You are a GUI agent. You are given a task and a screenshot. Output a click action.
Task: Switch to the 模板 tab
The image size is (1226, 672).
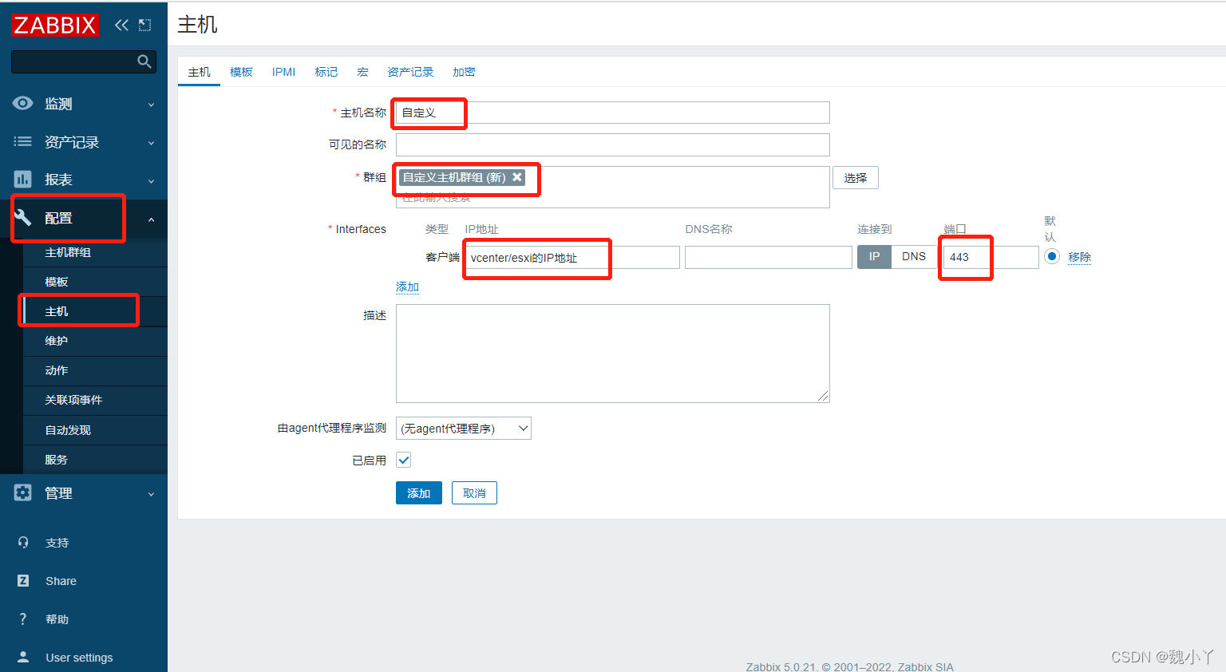(241, 72)
